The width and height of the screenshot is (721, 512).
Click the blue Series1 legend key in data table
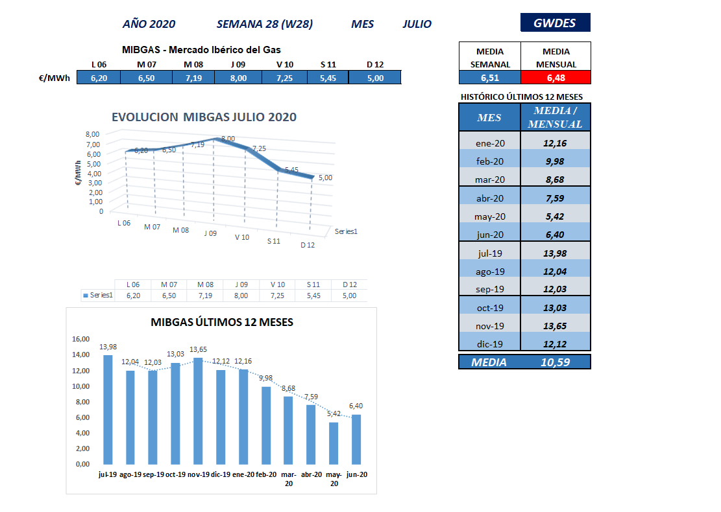tap(85, 296)
